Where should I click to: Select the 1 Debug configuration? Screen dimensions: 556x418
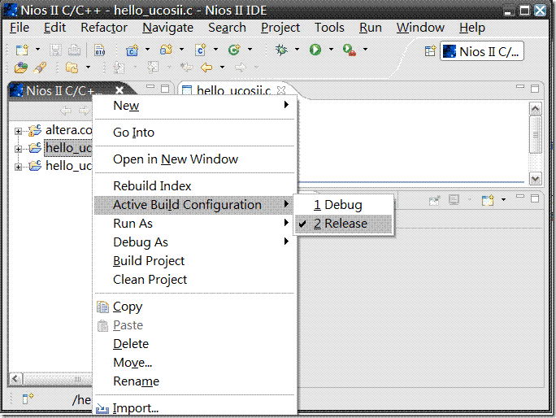(343, 205)
